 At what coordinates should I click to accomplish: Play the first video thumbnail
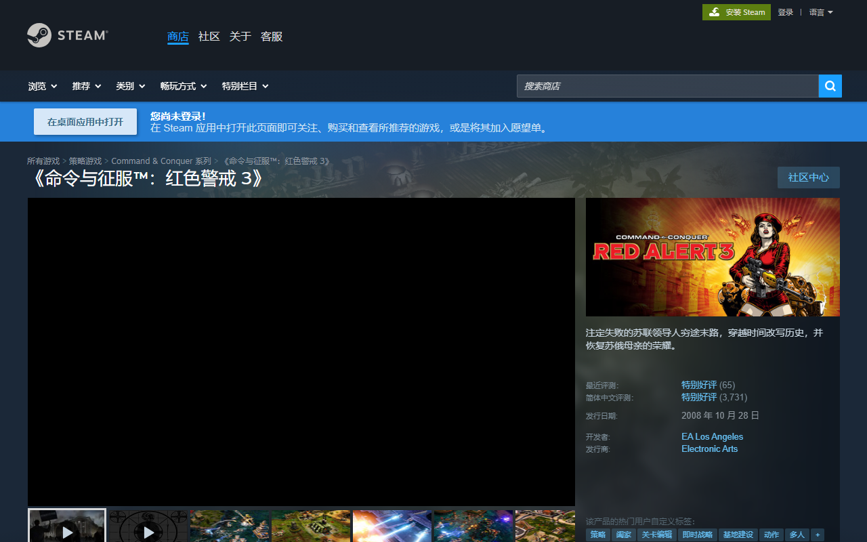tap(67, 526)
